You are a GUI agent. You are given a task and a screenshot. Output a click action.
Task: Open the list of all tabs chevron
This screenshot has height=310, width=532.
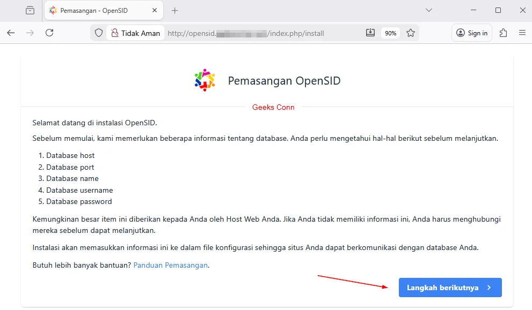point(428,10)
